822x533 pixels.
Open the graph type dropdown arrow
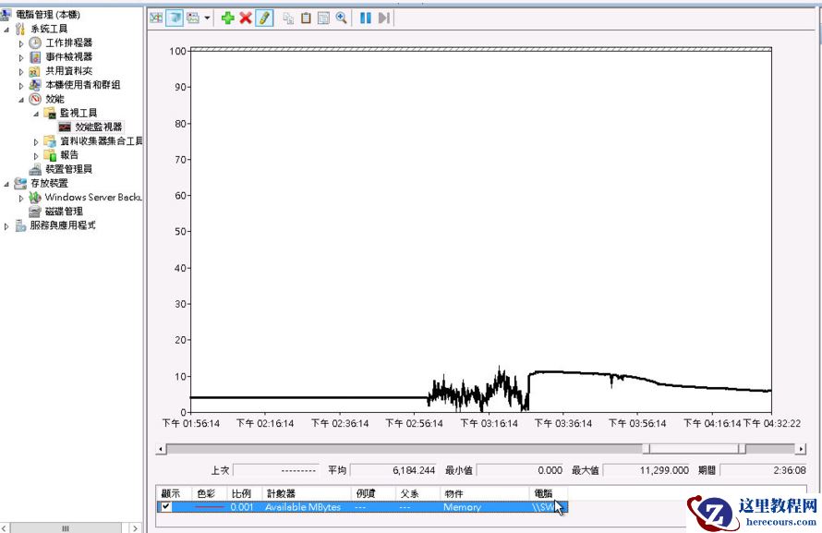tap(208, 18)
